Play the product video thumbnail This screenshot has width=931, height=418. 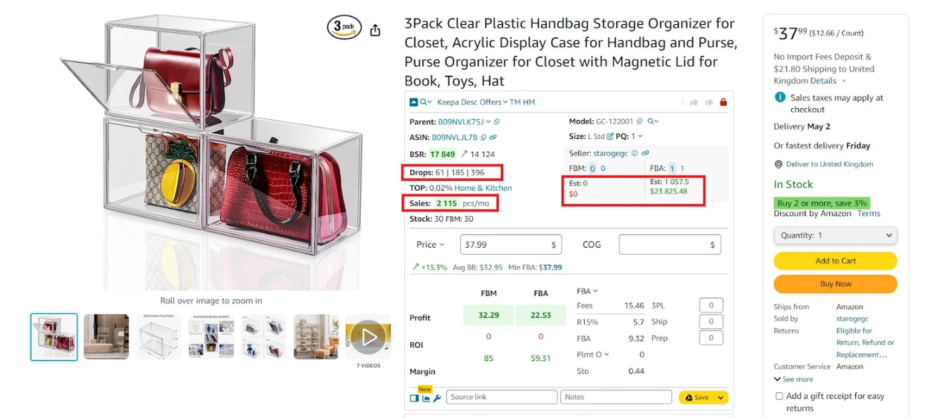pyautogui.click(x=369, y=337)
